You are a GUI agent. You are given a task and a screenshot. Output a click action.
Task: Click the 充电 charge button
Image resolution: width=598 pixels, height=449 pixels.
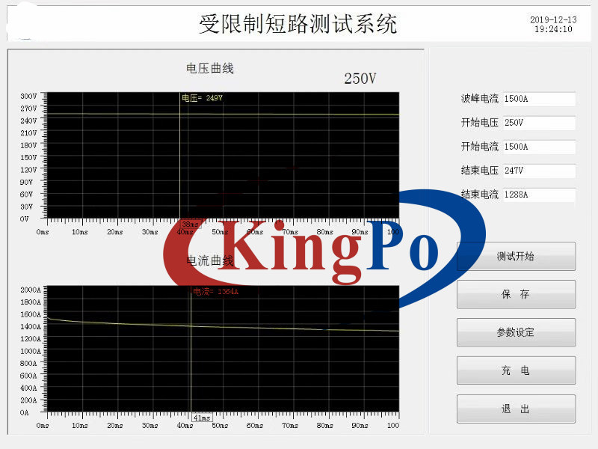coord(516,370)
